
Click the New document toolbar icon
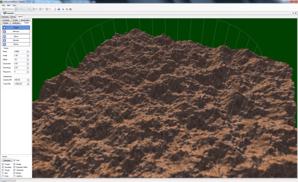click(55, 9)
